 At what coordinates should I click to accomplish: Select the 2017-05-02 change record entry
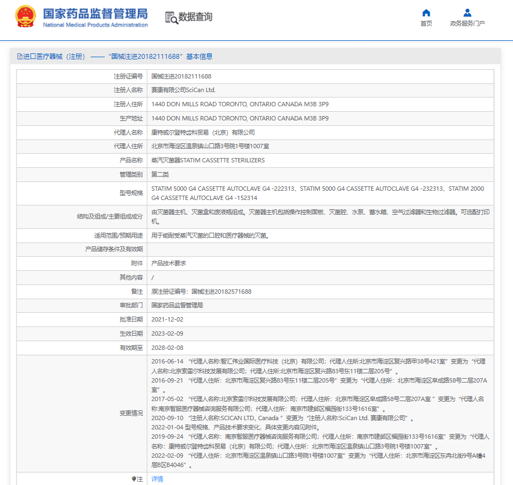[318, 404]
